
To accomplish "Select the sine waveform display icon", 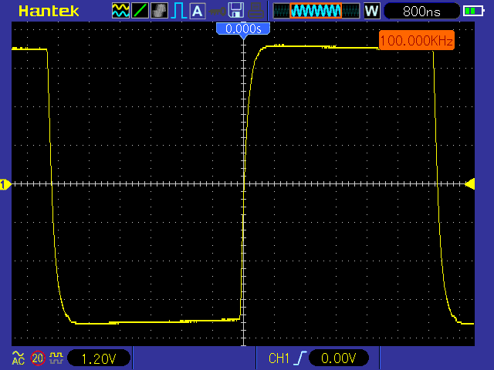I will [120, 10].
